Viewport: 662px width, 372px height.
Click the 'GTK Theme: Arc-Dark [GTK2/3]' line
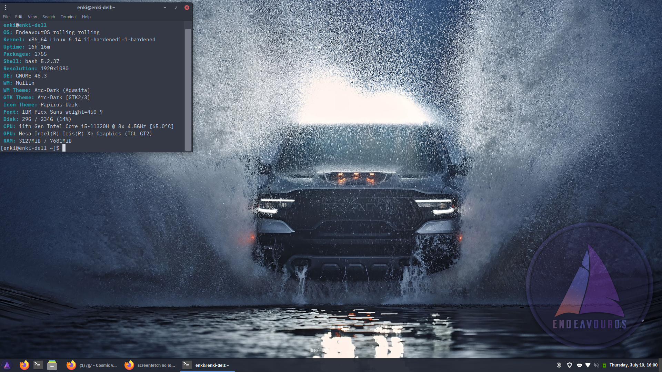[47, 97]
